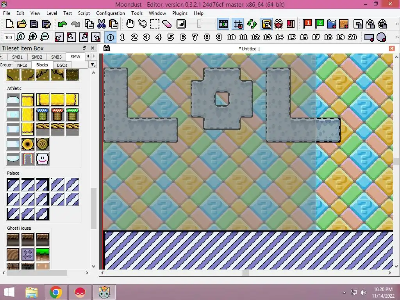The height and width of the screenshot is (300, 400).
Task: Zoom in with the plus magnifier
Action: [x=32, y=37]
